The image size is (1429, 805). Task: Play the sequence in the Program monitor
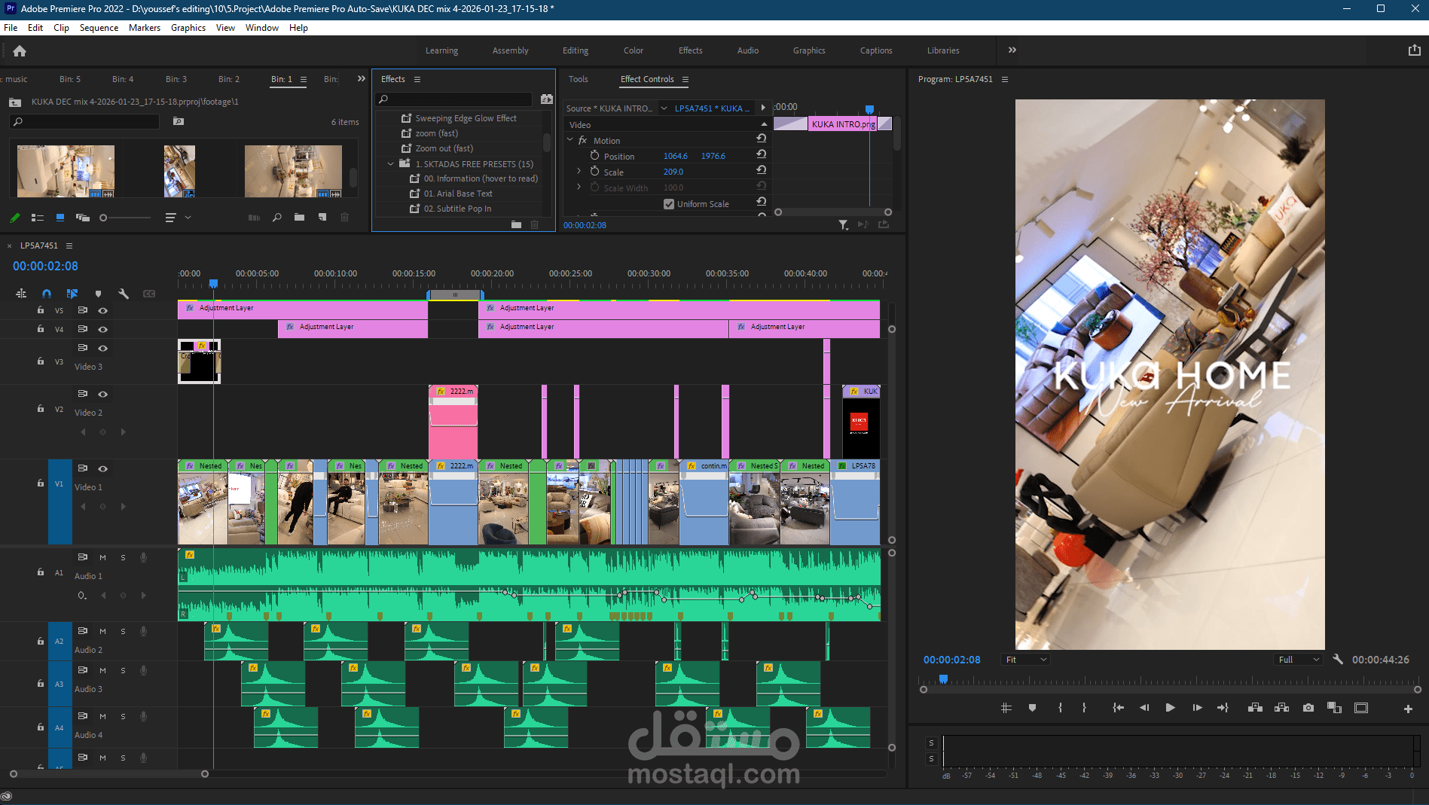click(1170, 708)
